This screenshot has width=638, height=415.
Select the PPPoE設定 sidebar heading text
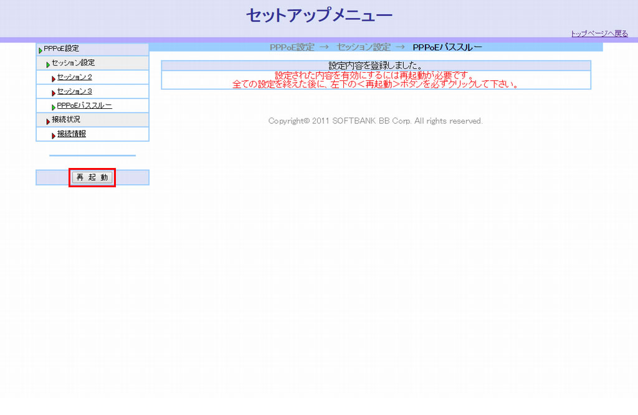(x=61, y=49)
